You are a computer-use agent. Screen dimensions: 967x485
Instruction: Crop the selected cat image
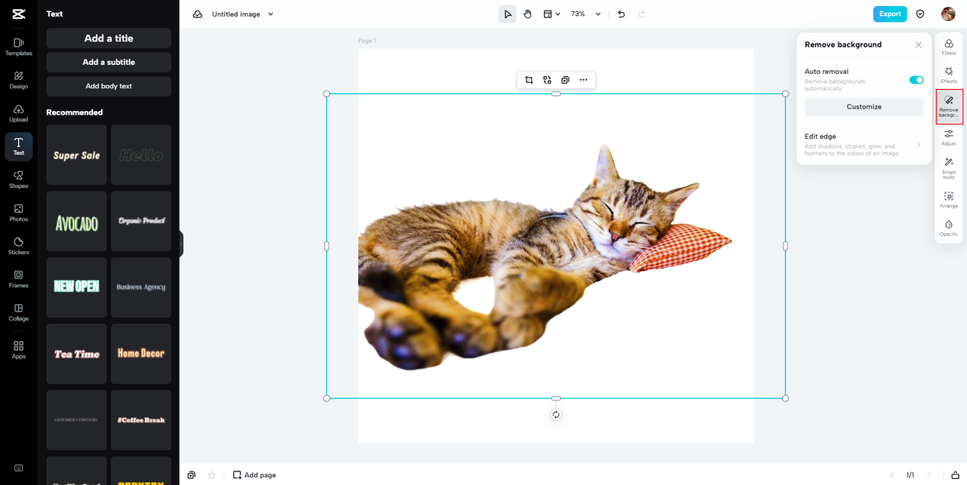click(x=529, y=79)
